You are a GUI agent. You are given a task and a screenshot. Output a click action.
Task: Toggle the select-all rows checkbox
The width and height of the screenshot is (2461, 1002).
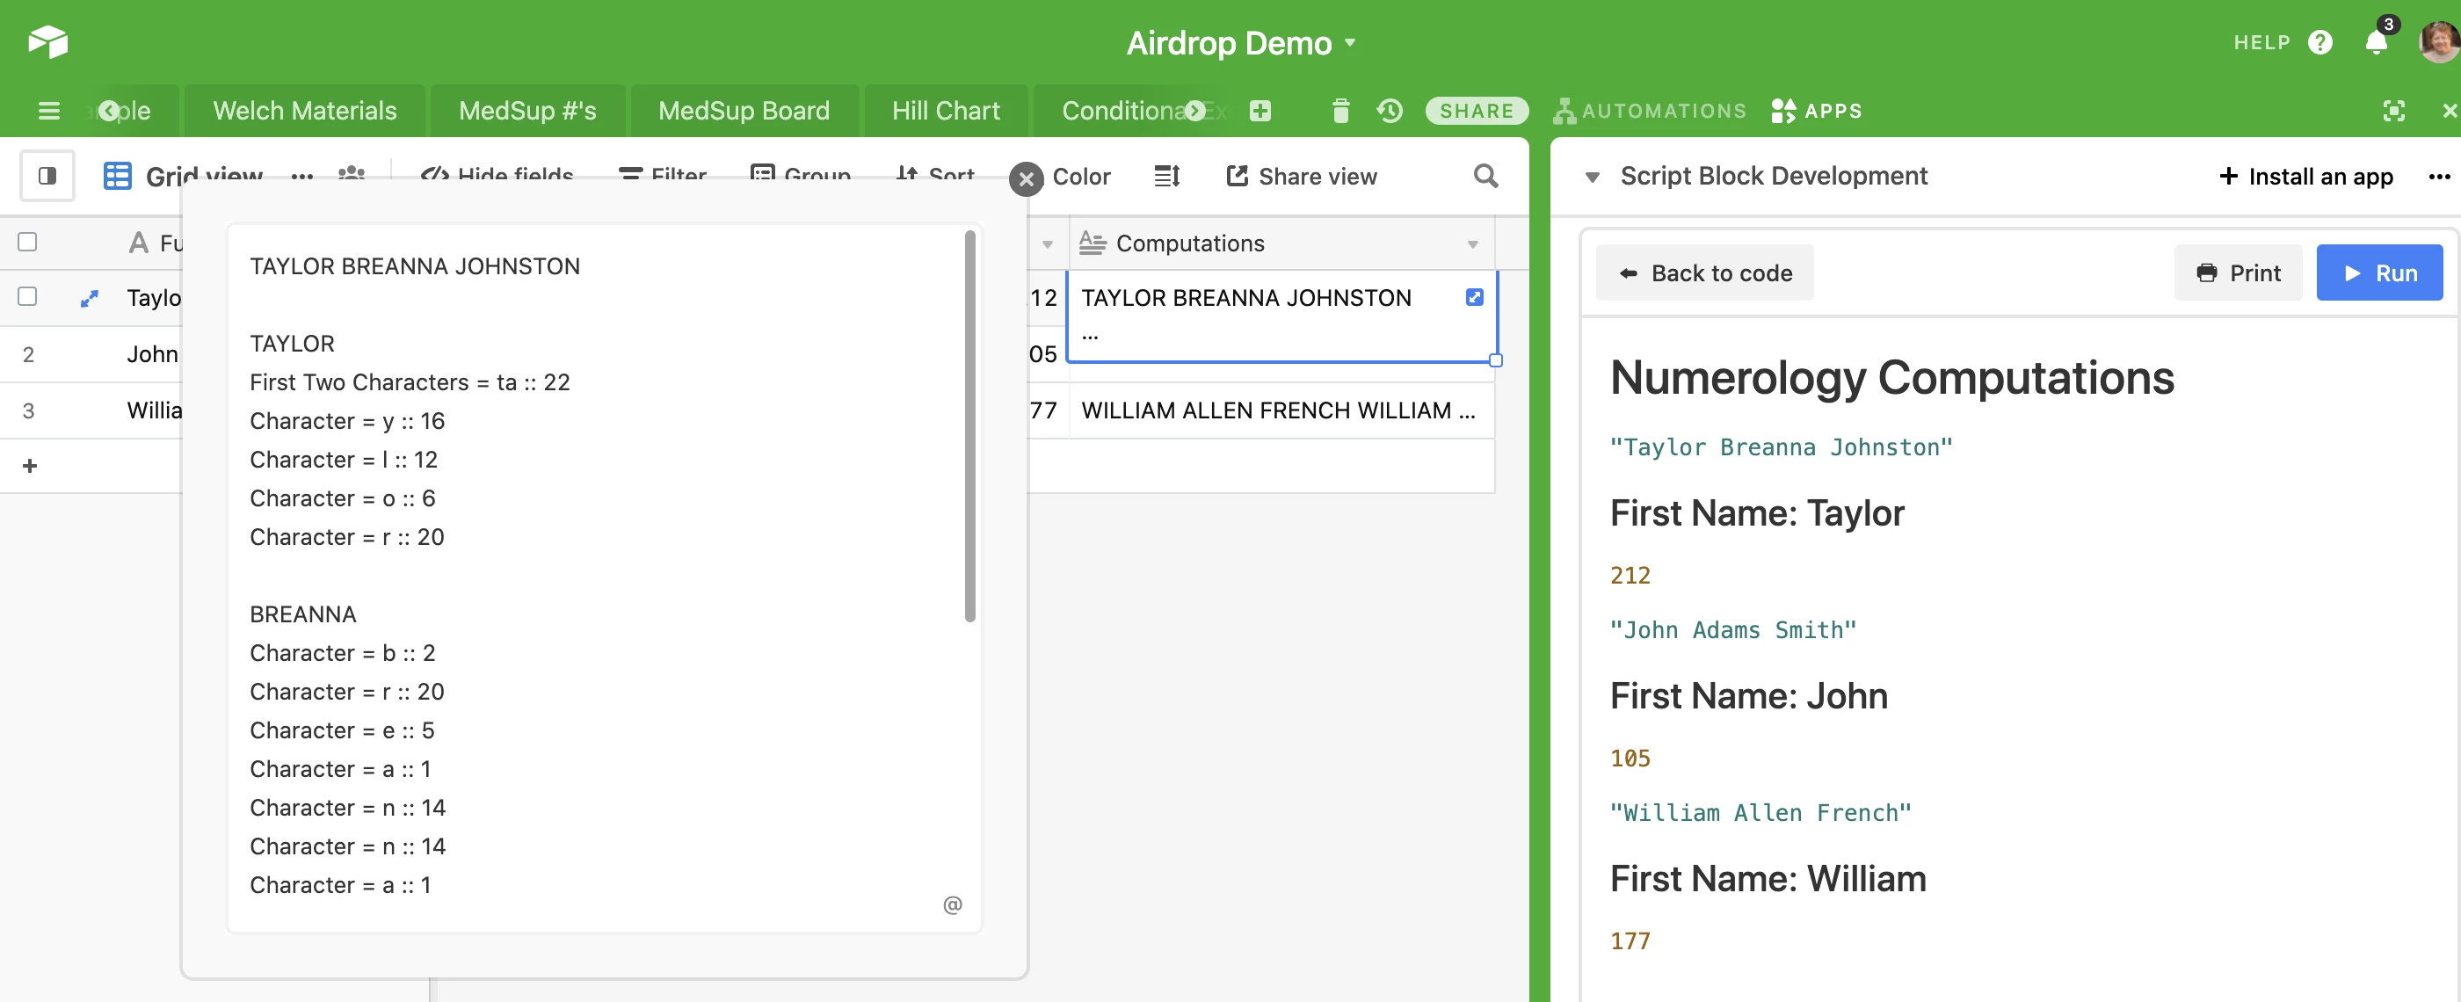[x=28, y=242]
